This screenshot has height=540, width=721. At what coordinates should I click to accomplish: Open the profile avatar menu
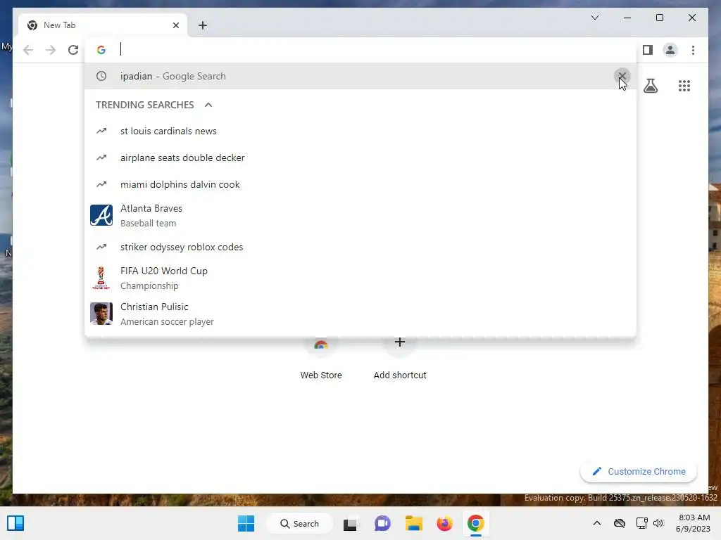pos(670,50)
